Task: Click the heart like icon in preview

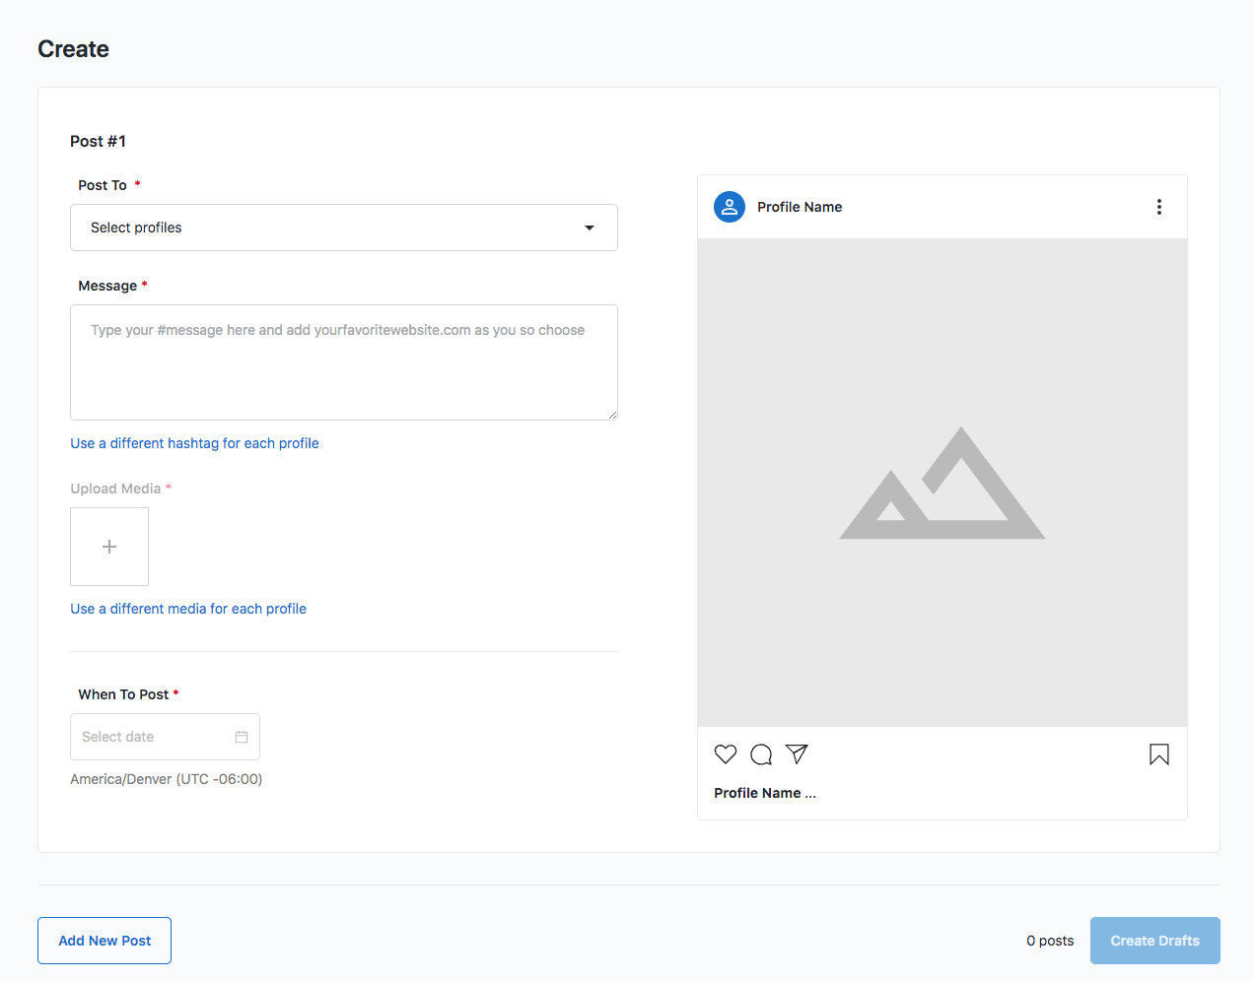Action: click(726, 754)
